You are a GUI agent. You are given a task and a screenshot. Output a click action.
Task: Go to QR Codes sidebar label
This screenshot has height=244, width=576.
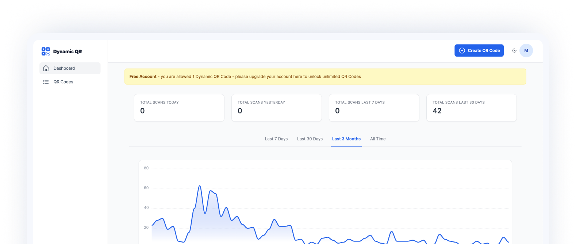[x=63, y=82]
